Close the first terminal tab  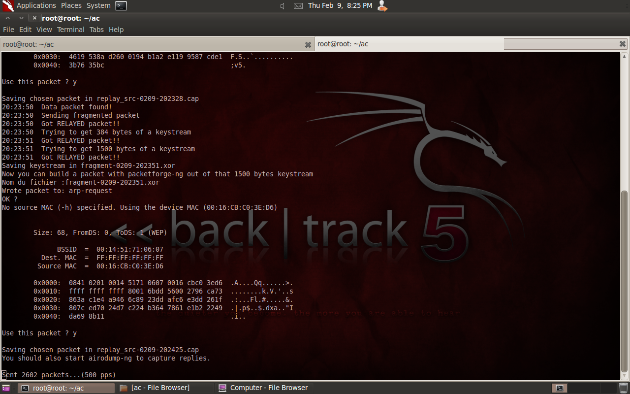tap(308, 45)
